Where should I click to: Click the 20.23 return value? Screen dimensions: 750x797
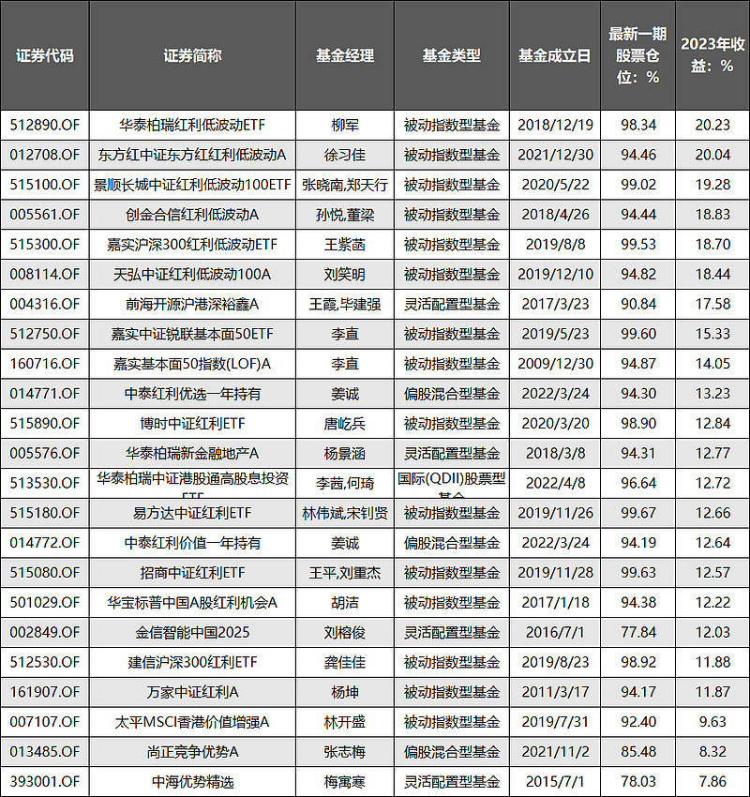point(712,125)
